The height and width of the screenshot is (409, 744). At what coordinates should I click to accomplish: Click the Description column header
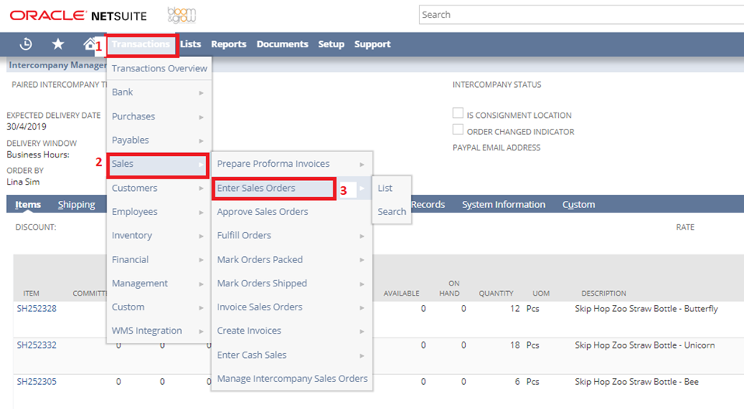pos(603,293)
